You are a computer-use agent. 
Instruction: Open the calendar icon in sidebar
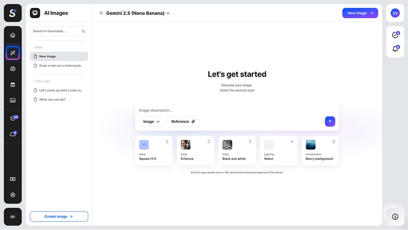(12, 84)
